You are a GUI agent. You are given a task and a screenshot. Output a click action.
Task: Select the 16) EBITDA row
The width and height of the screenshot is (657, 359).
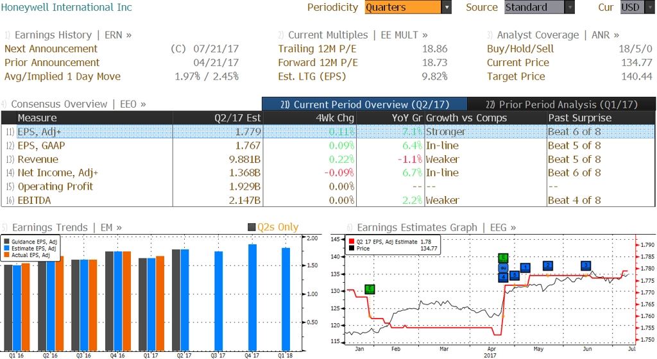coord(328,201)
